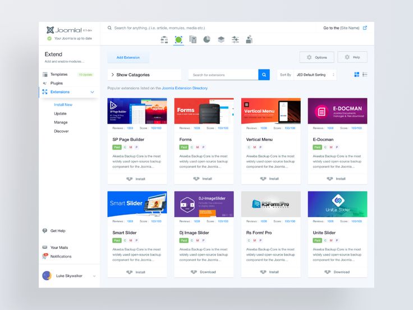
Task: Click Get Help in sidebar
Action: 58,231
